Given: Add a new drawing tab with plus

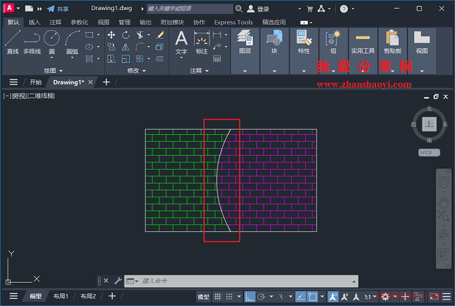Looking at the screenshot, I should point(106,82).
